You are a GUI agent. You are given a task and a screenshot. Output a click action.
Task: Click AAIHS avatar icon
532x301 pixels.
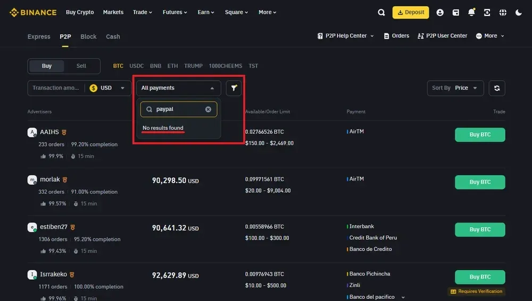click(x=32, y=132)
